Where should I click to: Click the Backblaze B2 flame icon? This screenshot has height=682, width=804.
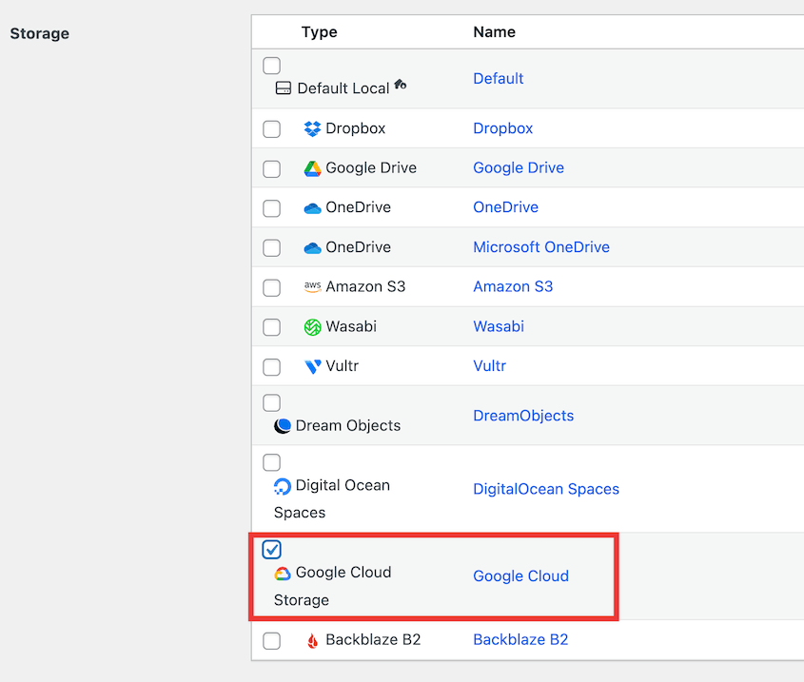(x=312, y=640)
